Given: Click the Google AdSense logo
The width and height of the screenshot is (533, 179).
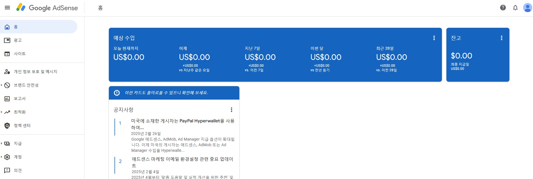Looking at the screenshot, I should [47, 8].
